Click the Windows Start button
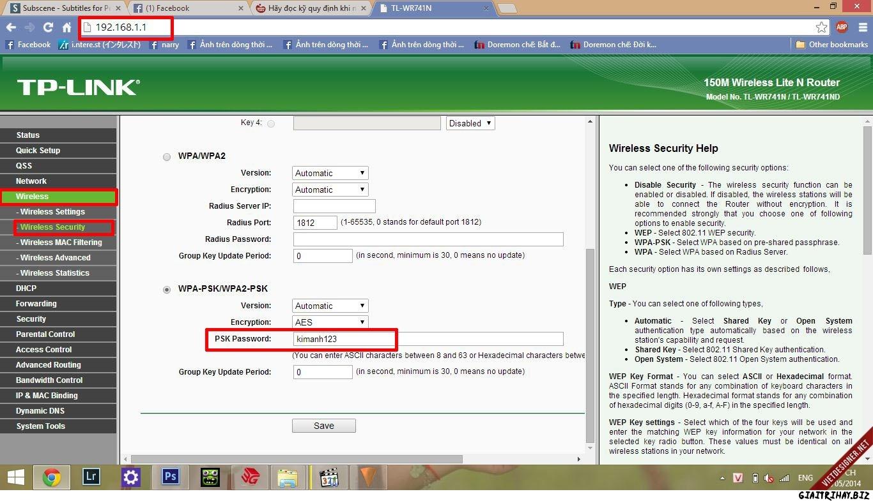The height and width of the screenshot is (501, 873). [x=15, y=477]
